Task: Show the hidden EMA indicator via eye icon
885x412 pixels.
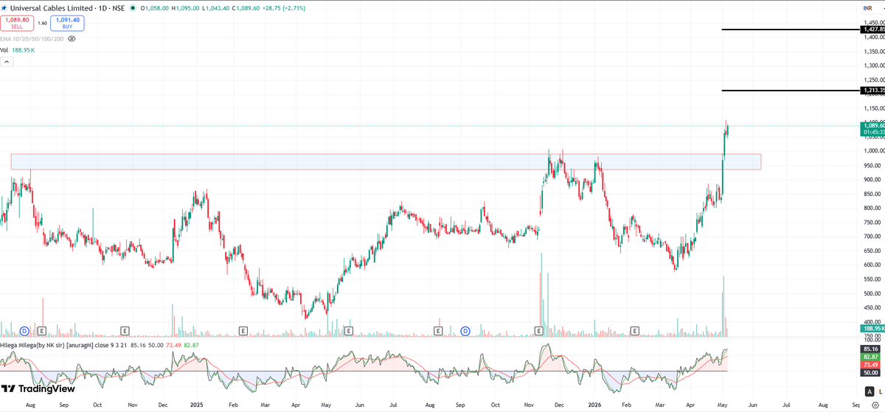Action: (72, 38)
